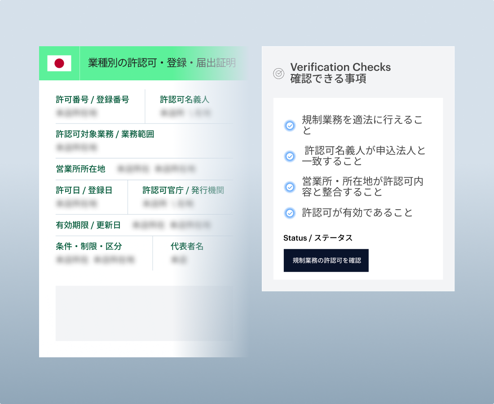Click the 許認可名義人 field
Viewport: 494px width, 404px height.
click(x=185, y=106)
